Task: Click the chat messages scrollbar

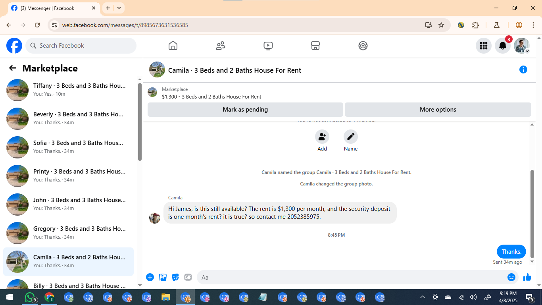Action: (532, 214)
